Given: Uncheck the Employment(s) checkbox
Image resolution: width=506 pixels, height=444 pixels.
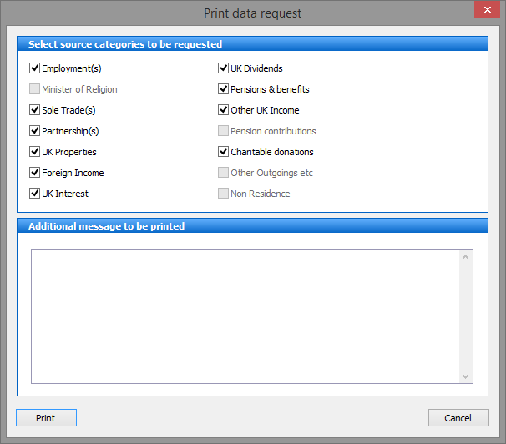Looking at the screenshot, I should tap(34, 68).
